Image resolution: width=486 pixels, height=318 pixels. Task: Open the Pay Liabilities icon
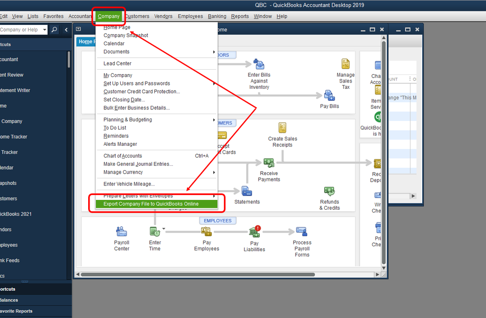point(255,232)
